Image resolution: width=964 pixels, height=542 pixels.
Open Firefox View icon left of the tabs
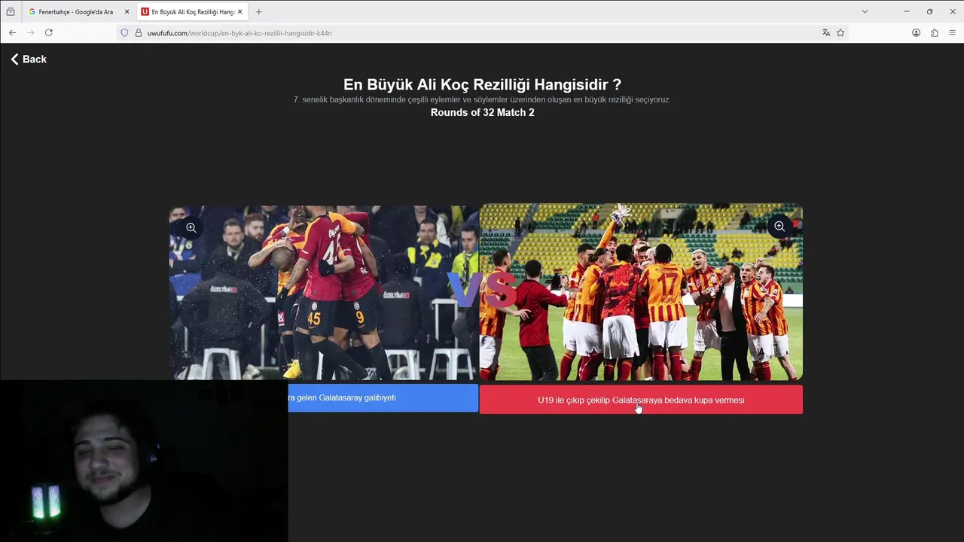(10, 12)
